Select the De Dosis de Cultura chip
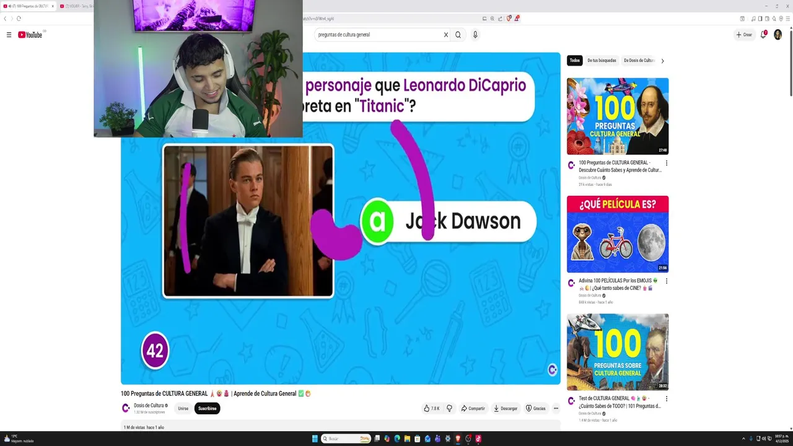The image size is (793, 446). [x=639, y=61]
